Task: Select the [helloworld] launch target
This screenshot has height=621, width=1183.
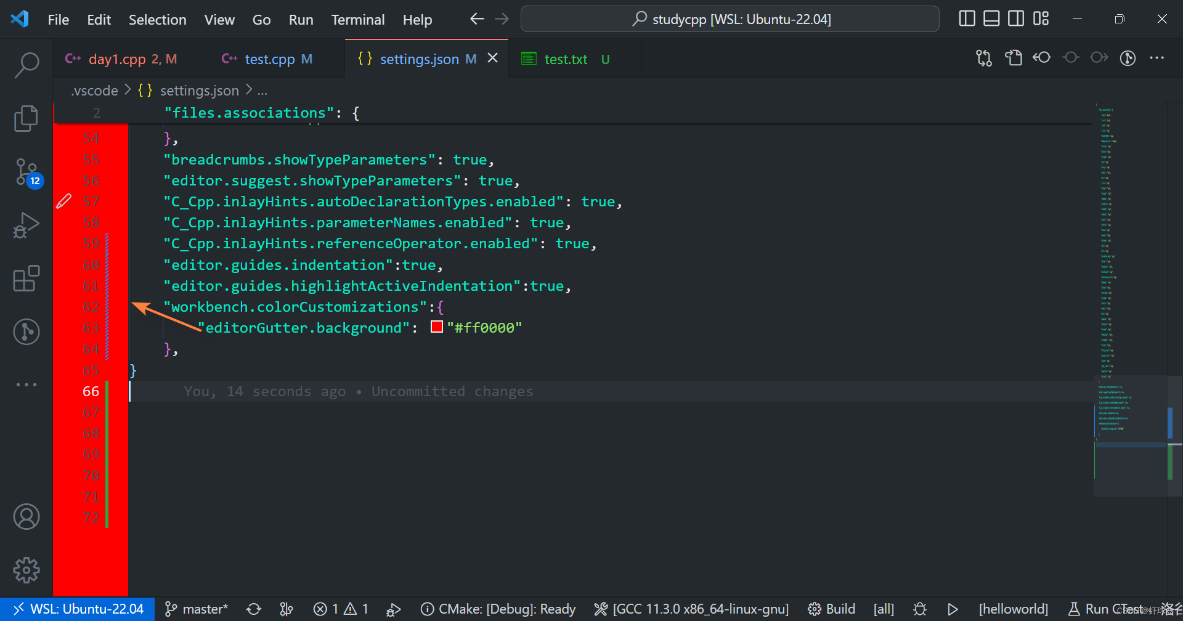Action: (1014, 609)
